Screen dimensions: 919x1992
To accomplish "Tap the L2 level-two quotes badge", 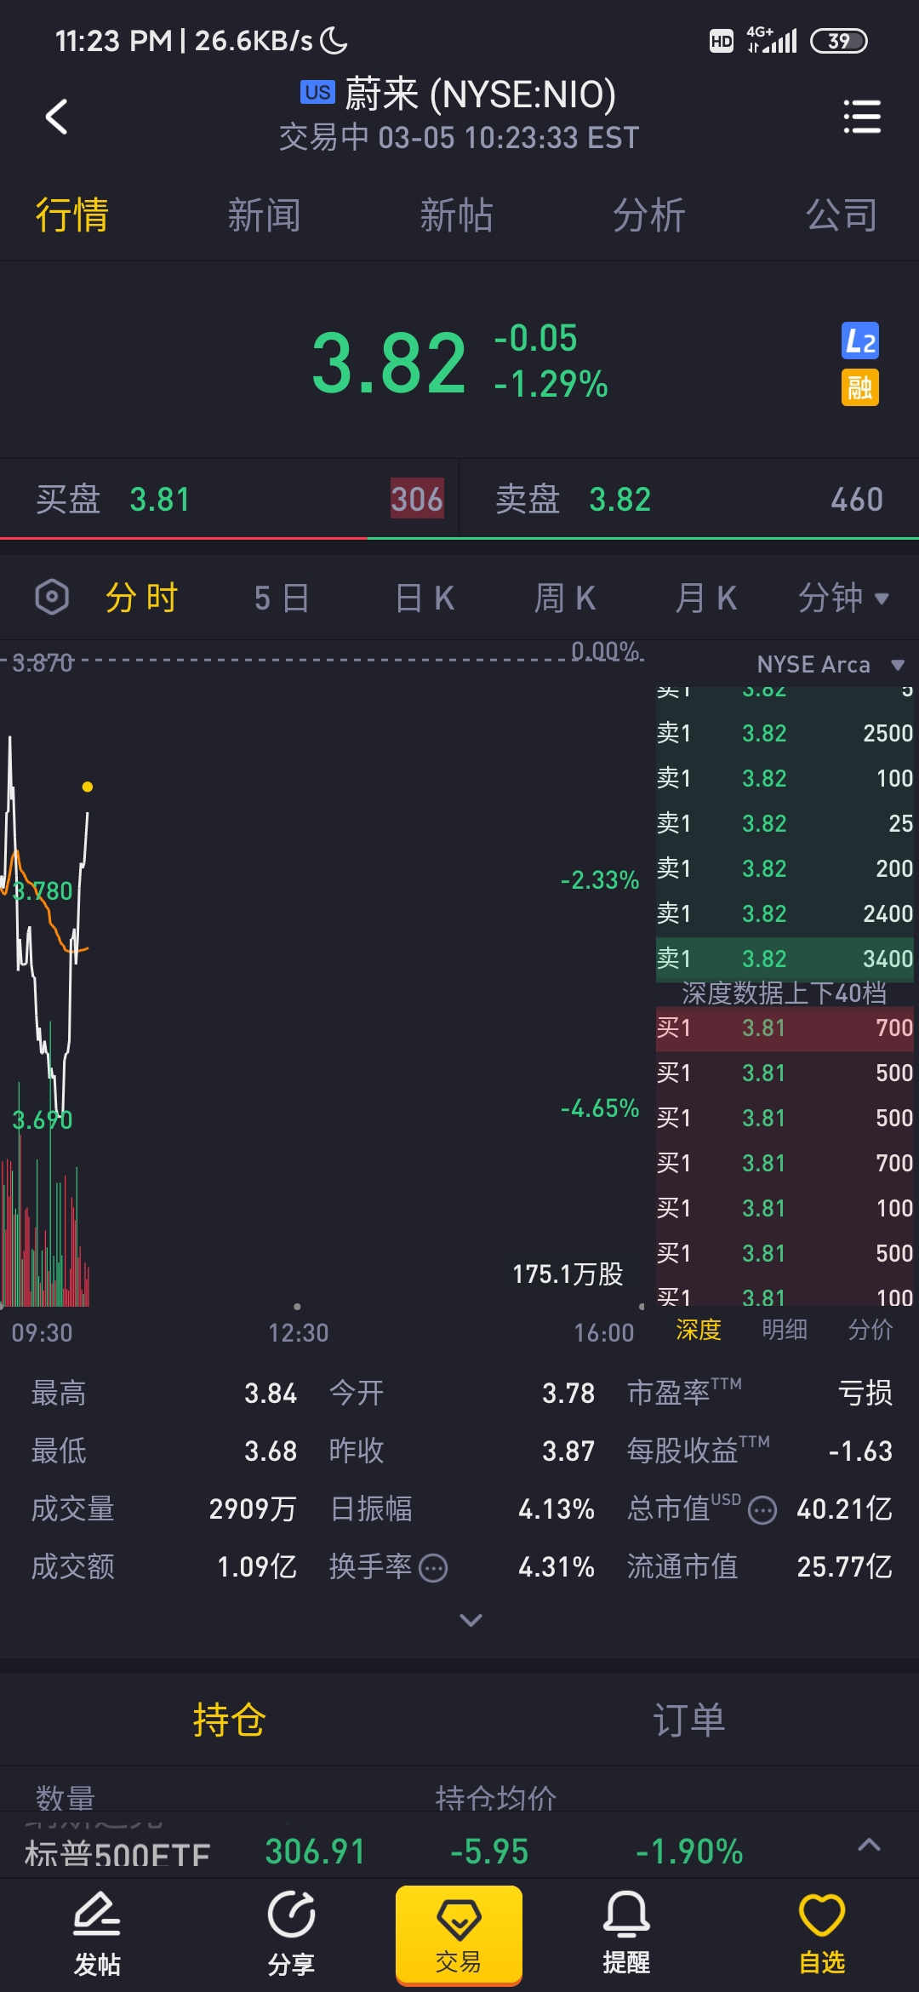I will point(860,341).
